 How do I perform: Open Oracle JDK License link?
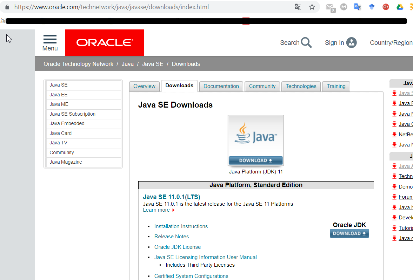(178, 247)
